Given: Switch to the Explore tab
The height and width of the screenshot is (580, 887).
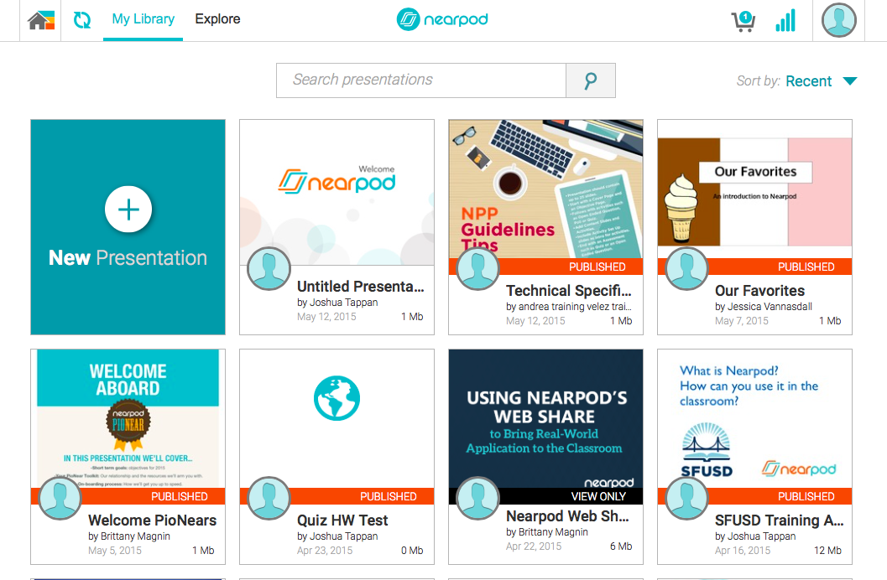Looking at the screenshot, I should coord(218,19).
